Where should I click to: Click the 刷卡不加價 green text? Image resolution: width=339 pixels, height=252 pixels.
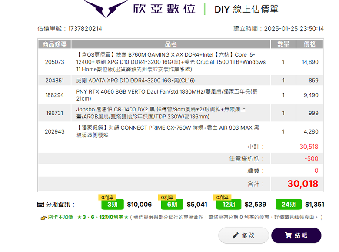60,217
